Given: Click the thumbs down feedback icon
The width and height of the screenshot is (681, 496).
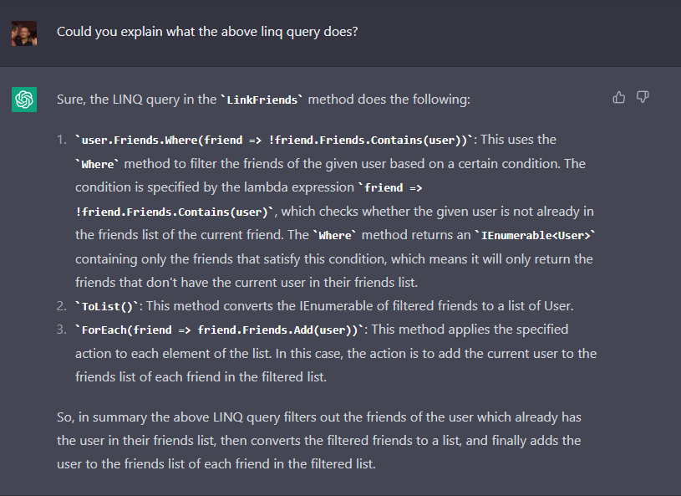Looking at the screenshot, I should pyautogui.click(x=643, y=97).
